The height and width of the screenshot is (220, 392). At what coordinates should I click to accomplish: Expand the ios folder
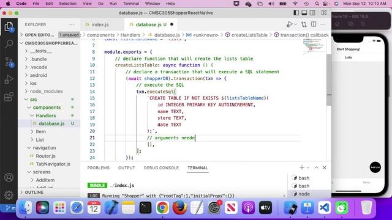[33, 83]
